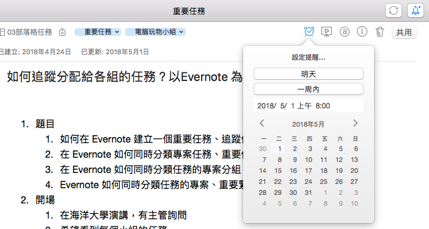Click 已更新: 2018年5月1日 date text

tap(115, 52)
